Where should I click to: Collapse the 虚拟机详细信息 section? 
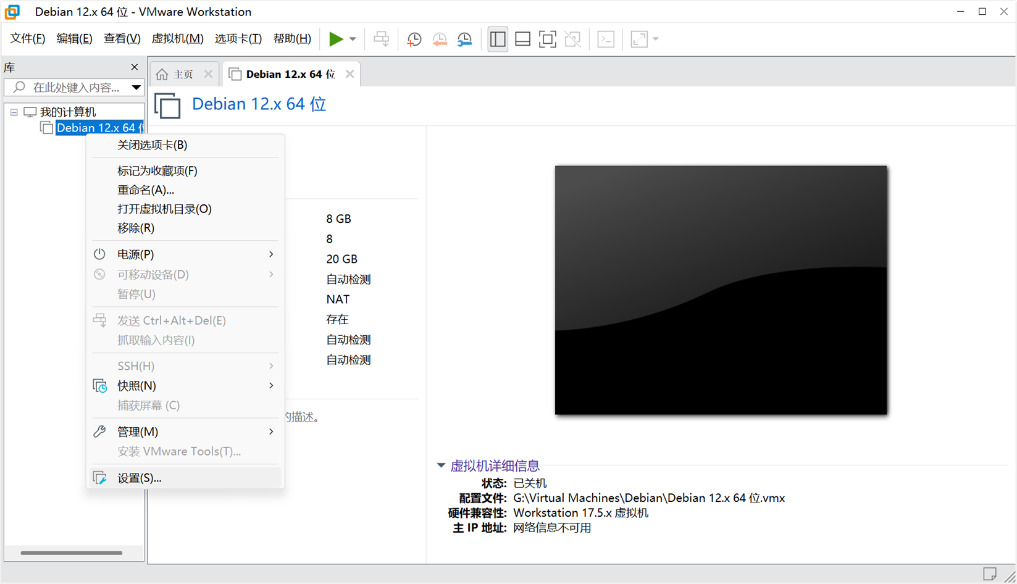coord(440,465)
